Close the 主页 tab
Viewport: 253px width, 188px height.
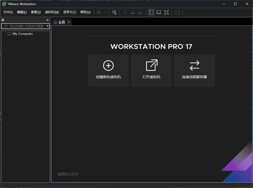coord(69,22)
